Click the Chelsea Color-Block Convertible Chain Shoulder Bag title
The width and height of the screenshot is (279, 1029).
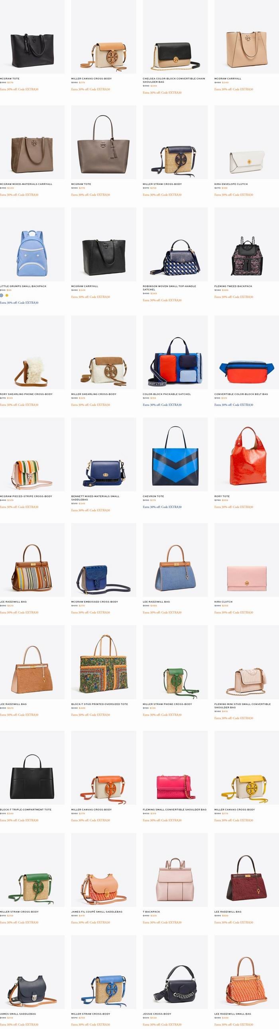(174, 80)
